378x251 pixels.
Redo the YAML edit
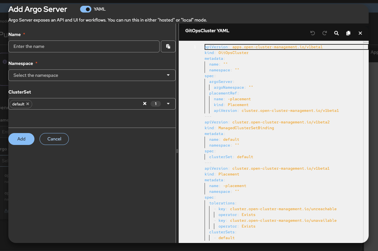[x=325, y=33]
